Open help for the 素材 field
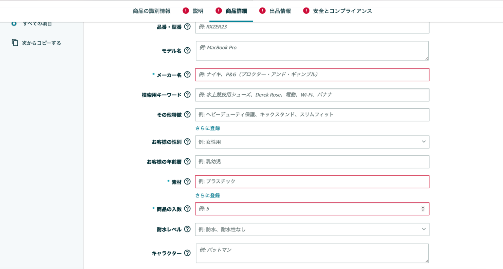 (187, 182)
